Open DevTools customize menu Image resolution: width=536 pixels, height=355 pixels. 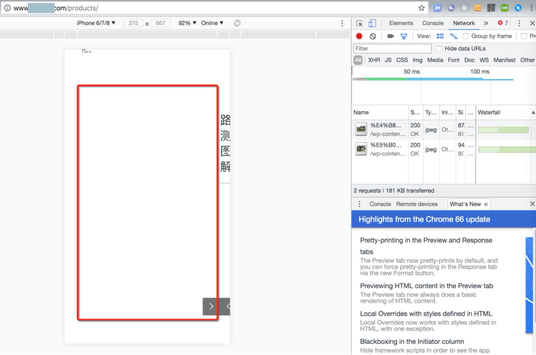(519, 23)
